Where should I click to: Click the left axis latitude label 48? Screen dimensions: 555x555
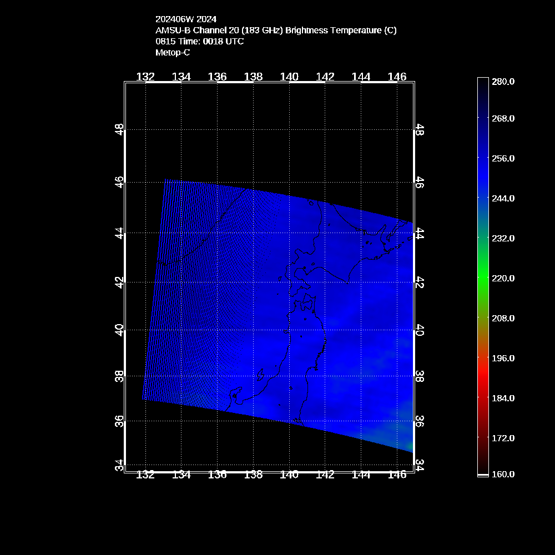[x=119, y=130]
